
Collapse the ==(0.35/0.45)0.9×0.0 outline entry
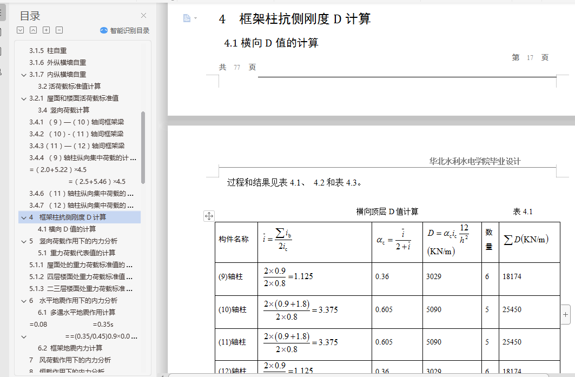[x=24, y=336]
